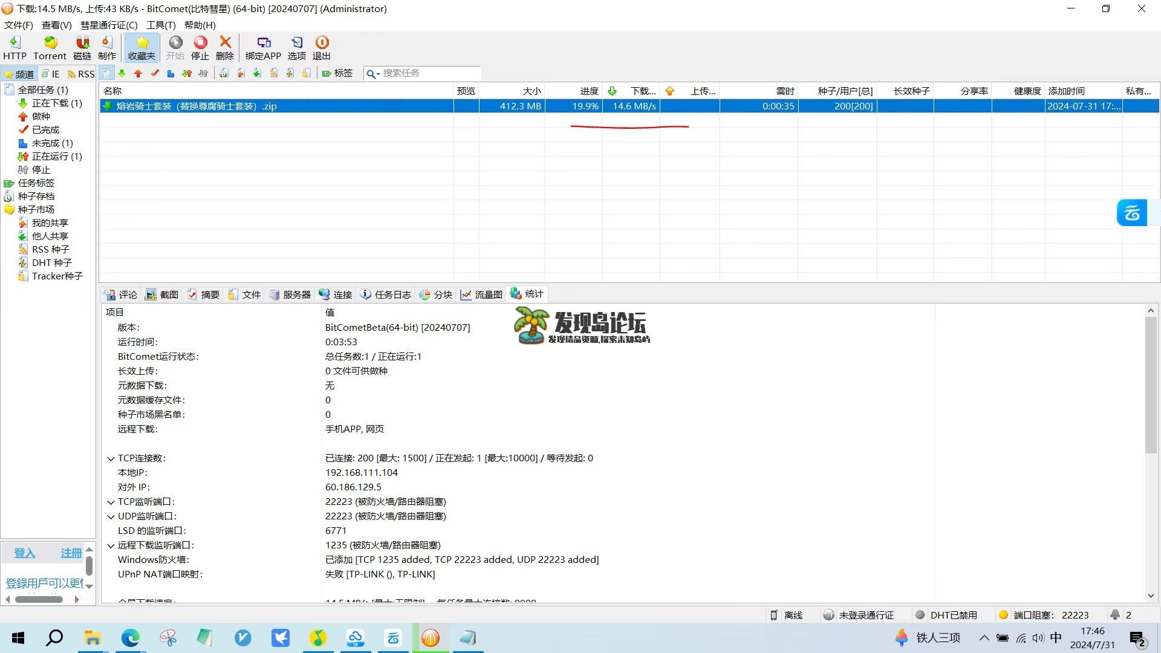Open the 磁链 magnet link tool
Image resolution: width=1161 pixels, height=653 pixels.
pyautogui.click(x=82, y=48)
